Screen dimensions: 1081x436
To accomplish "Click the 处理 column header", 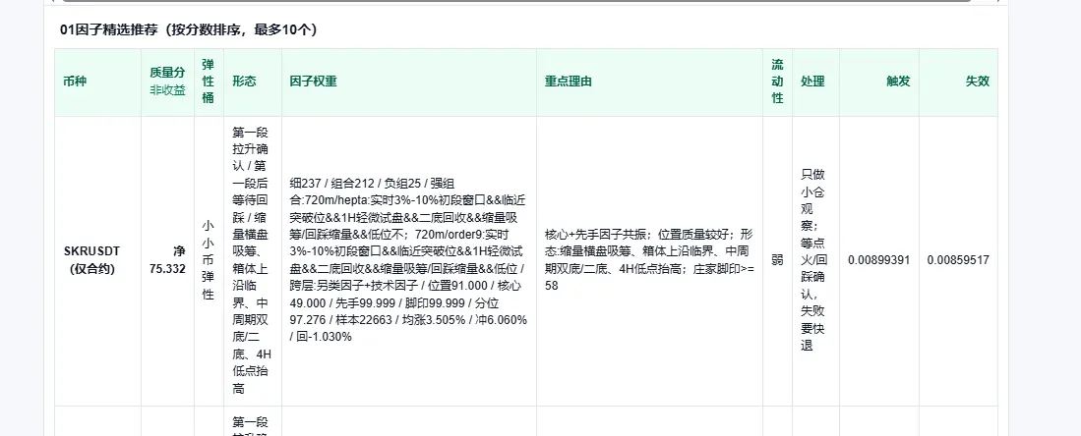I will (815, 82).
